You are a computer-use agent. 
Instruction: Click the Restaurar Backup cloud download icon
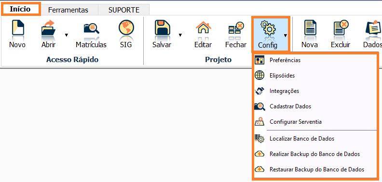pos(259,169)
